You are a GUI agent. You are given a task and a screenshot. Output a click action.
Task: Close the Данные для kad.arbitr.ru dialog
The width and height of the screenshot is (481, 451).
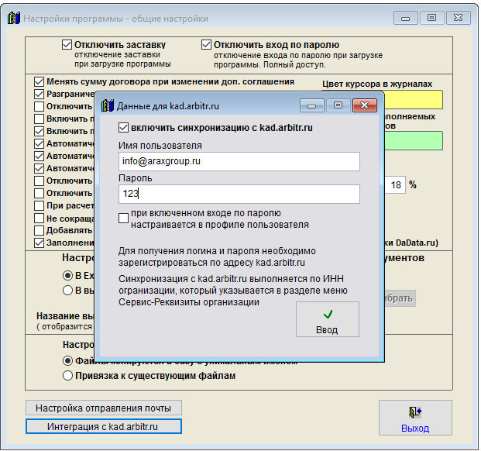(365, 105)
